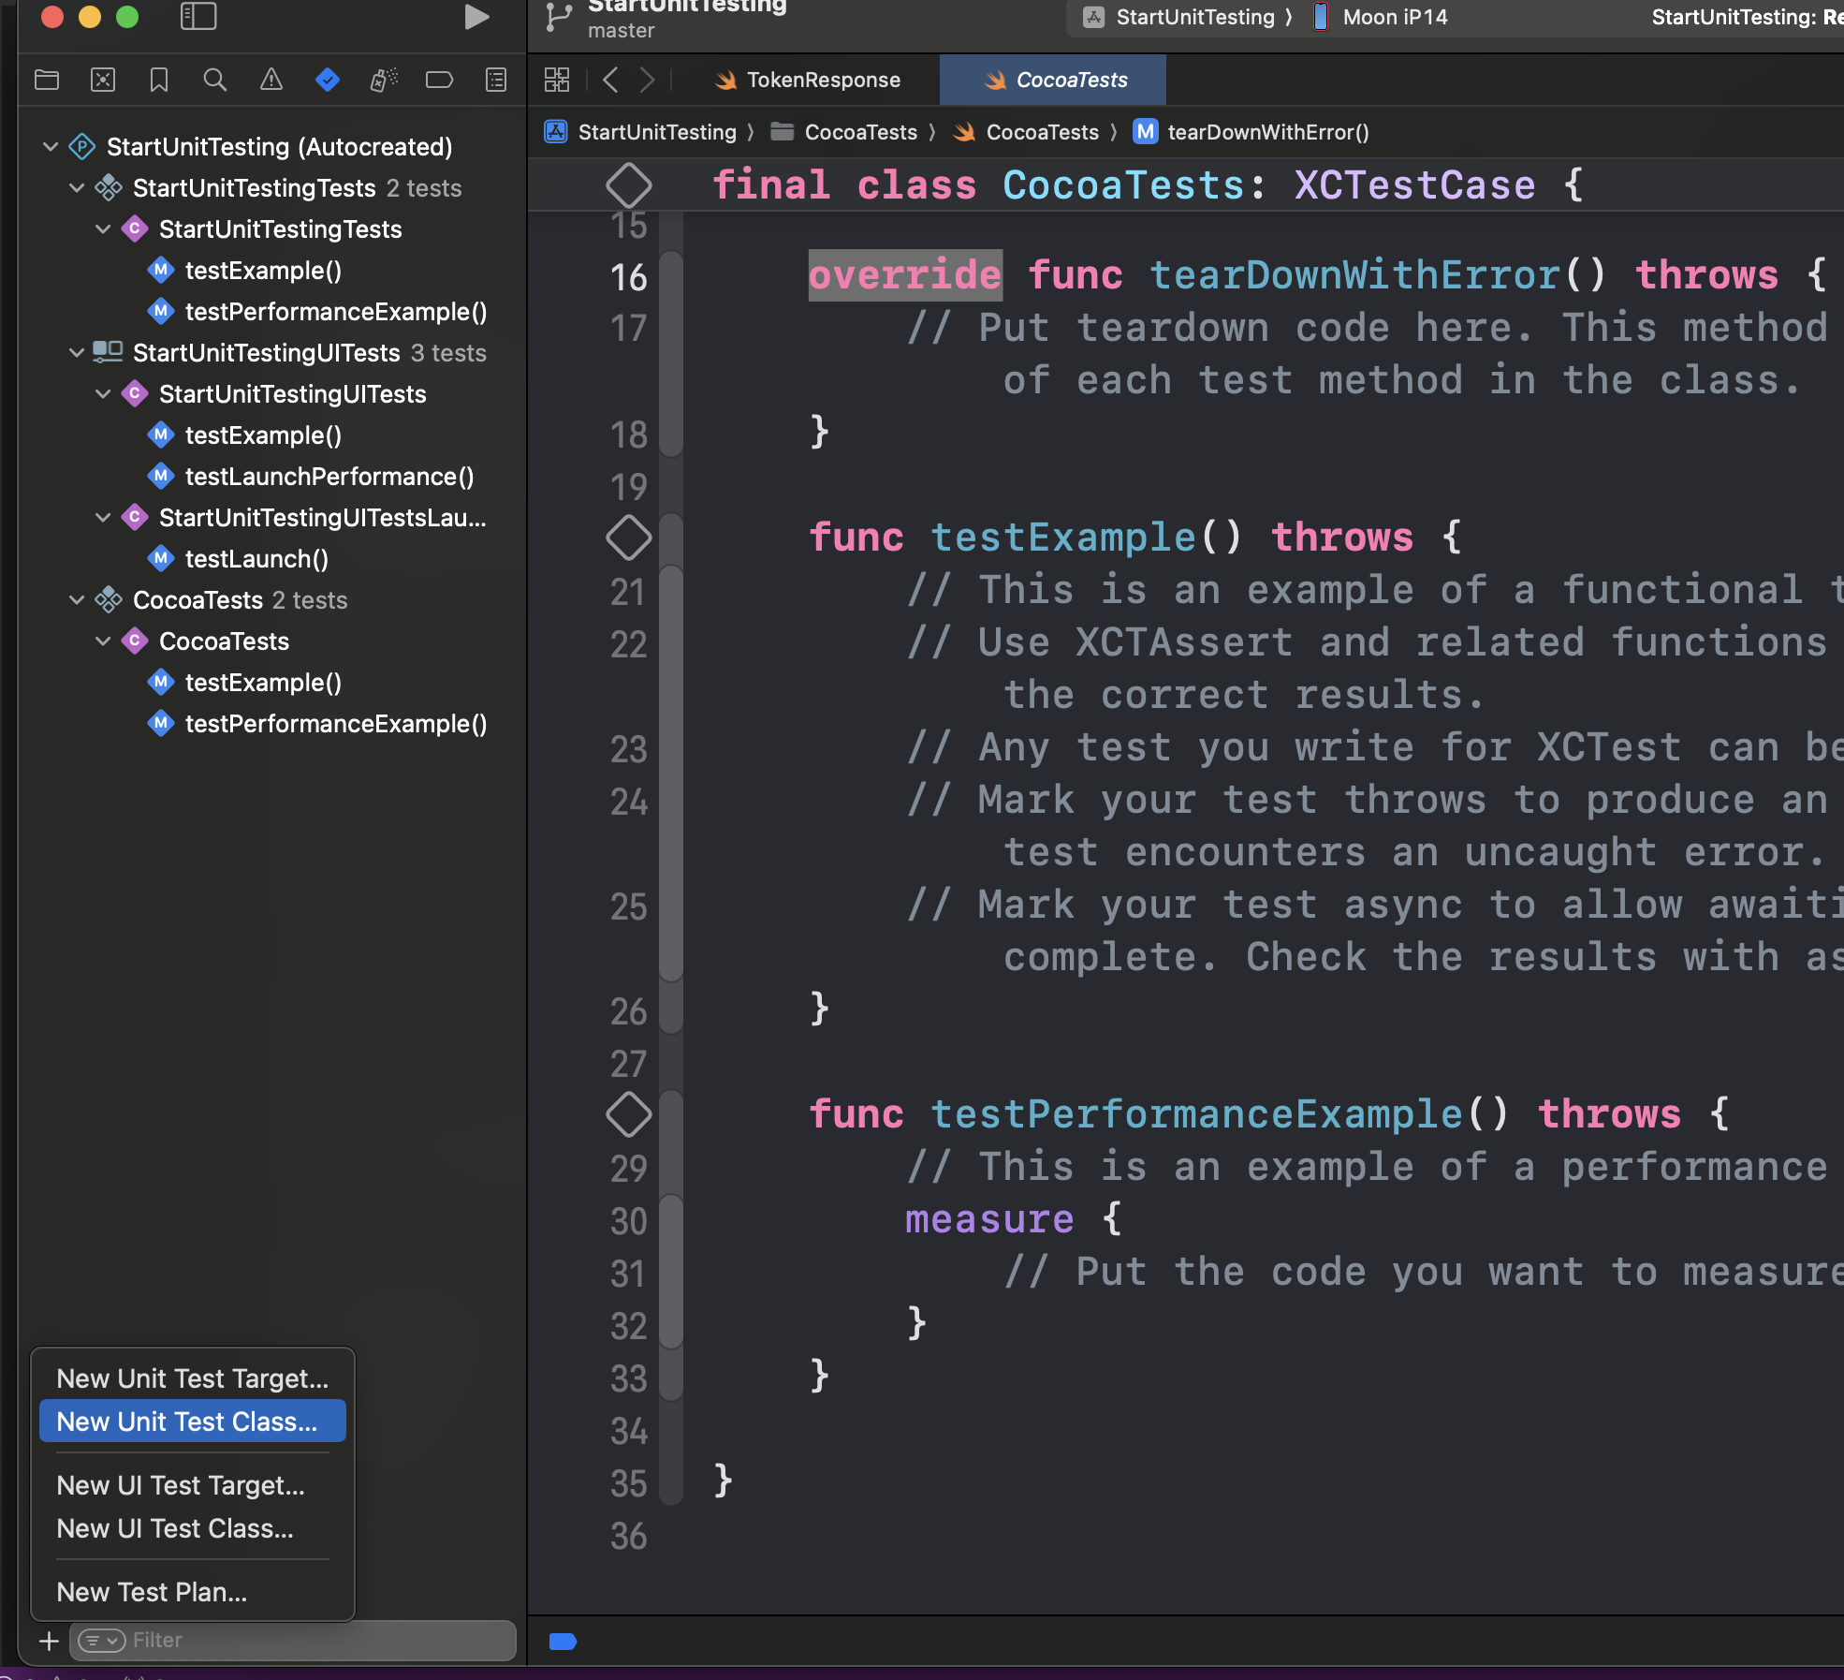The height and width of the screenshot is (1680, 1844).
Task: Click StartUnitTesting in the jump bar
Action: tap(641, 132)
